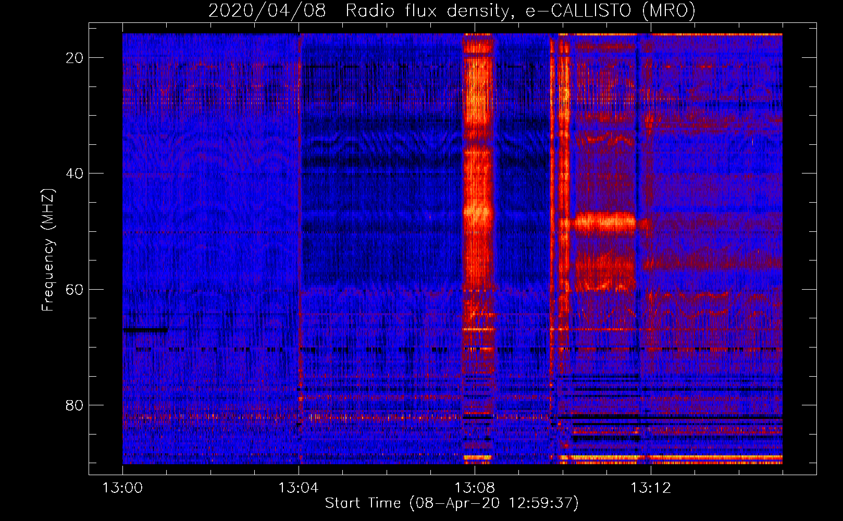Click the 40 MHz frequency tick label
This screenshot has width=843, height=521.
pyautogui.click(x=75, y=173)
